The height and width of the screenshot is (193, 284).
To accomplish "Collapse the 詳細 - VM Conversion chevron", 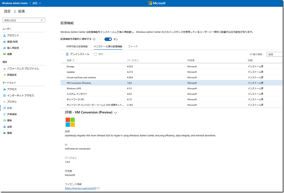I will 116,113.
